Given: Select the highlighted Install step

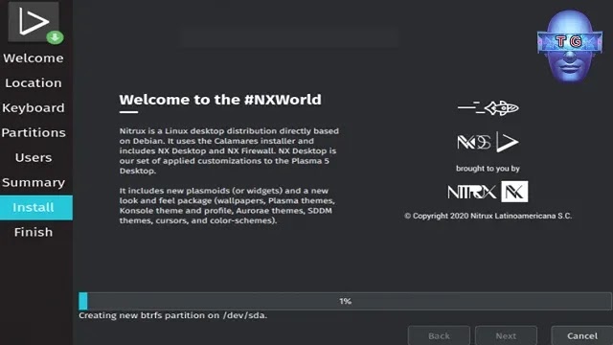Looking at the screenshot, I should click(36, 207).
